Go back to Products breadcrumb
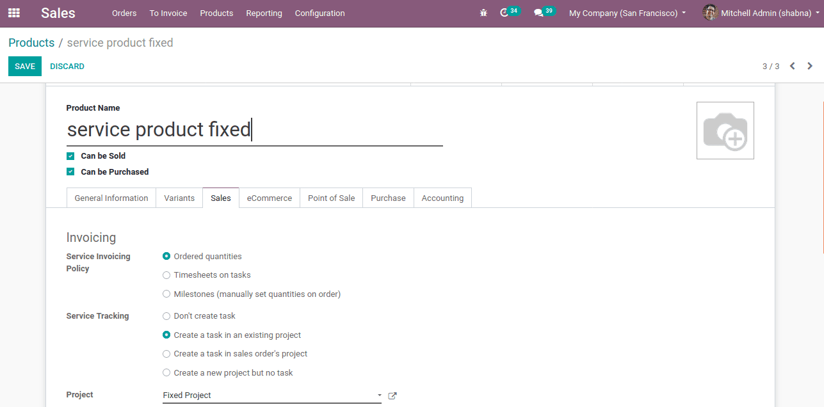 [31, 43]
